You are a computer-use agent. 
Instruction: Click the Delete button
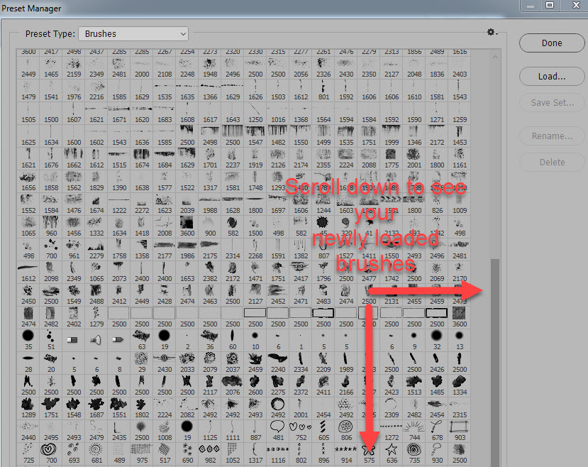click(552, 163)
